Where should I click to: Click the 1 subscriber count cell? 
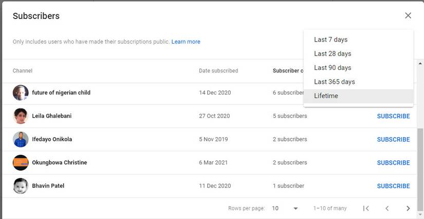(x=288, y=186)
